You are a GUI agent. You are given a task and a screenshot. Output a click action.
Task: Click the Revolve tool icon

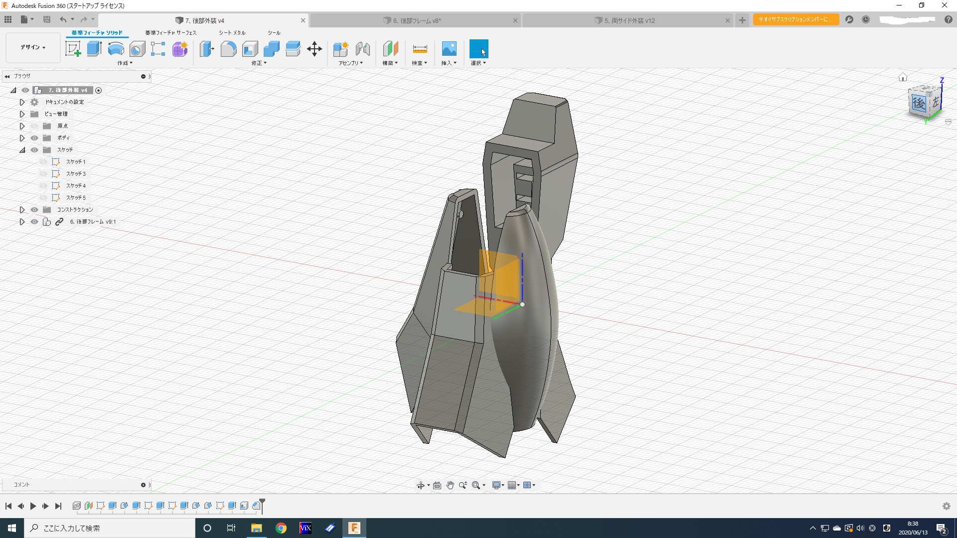pos(116,49)
